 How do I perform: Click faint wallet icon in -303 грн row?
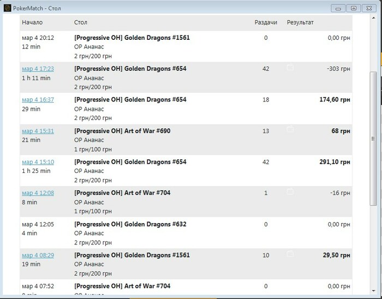[290, 67]
